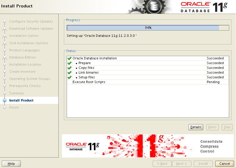
Task: Click the Skip button
Action: (227, 127)
